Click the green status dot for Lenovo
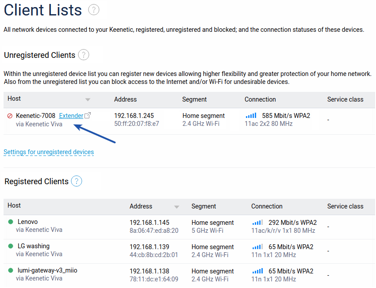This screenshot has width=376, height=288. click(11, 222)
